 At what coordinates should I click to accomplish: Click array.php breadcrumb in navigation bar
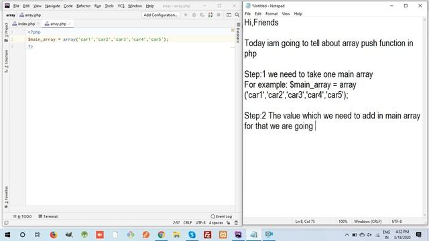click(30, 15)
